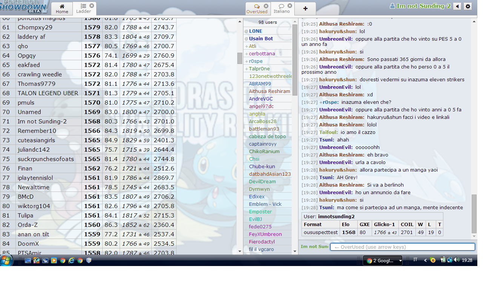Click the plus icon to join a room

305,9
